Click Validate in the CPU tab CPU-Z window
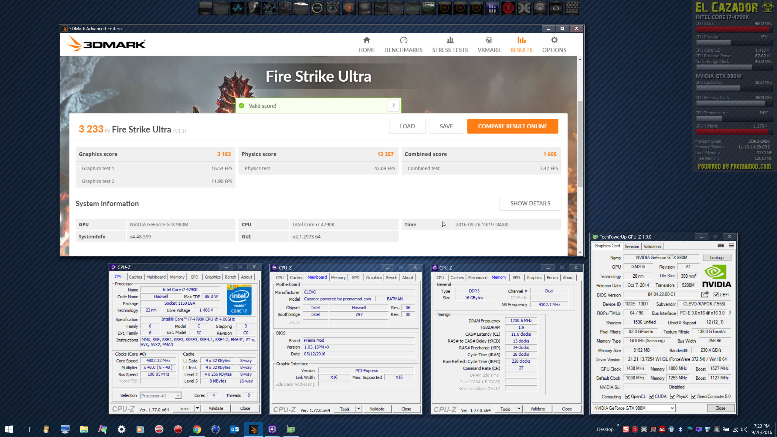 [x=216, y=408]
